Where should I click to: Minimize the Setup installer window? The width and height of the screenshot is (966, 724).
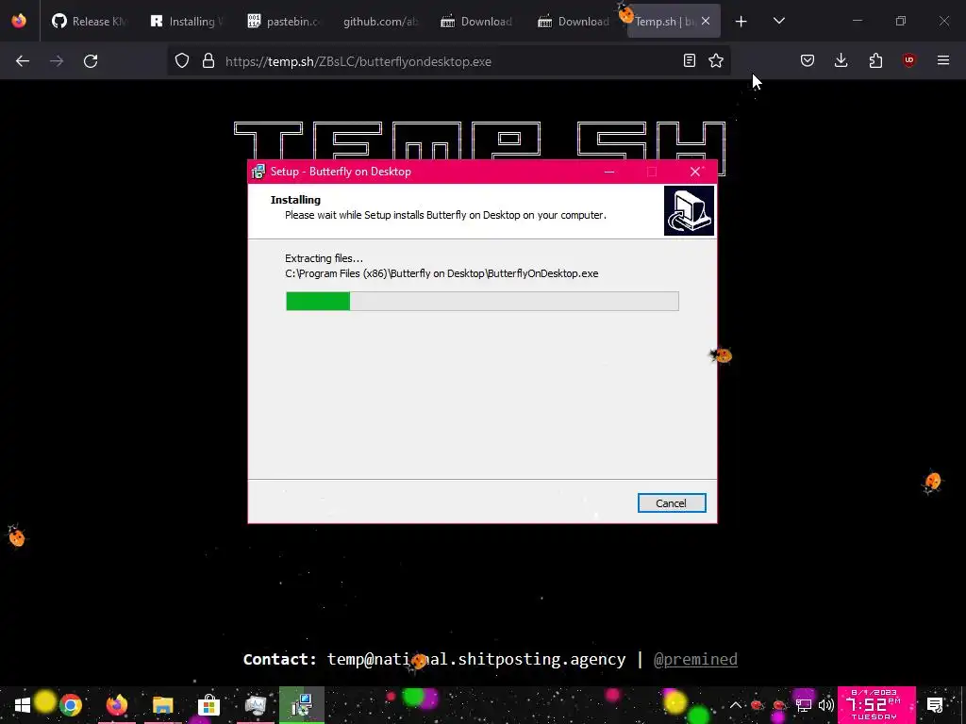(609, 172)
